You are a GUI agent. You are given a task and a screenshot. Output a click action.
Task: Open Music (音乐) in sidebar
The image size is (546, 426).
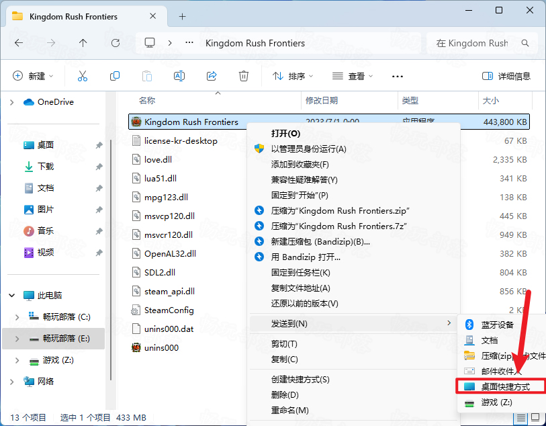[46, 230]
